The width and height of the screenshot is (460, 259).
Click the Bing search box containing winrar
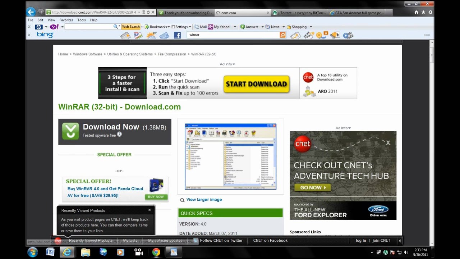pyautogui.click(x=234, y=35)
